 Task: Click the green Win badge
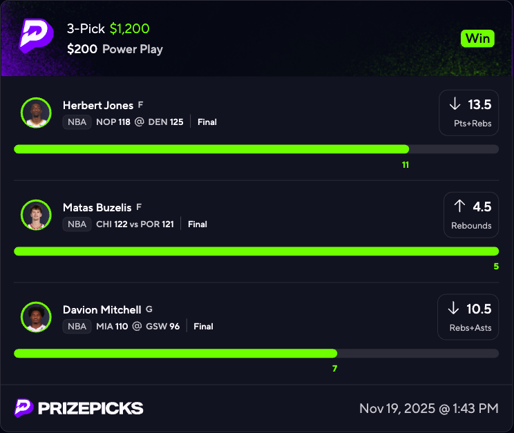[x=477, y=38]
